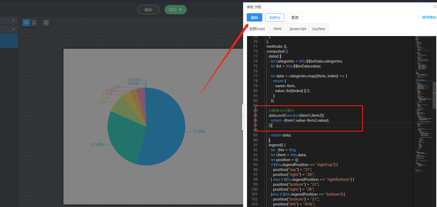Collapse the down chevron in left sidebar
The width and height of the screenshot is (437, 207).
coord(13,29)
